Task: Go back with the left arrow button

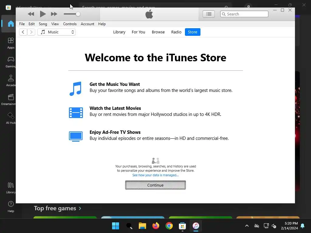Action: coord(23,32)
